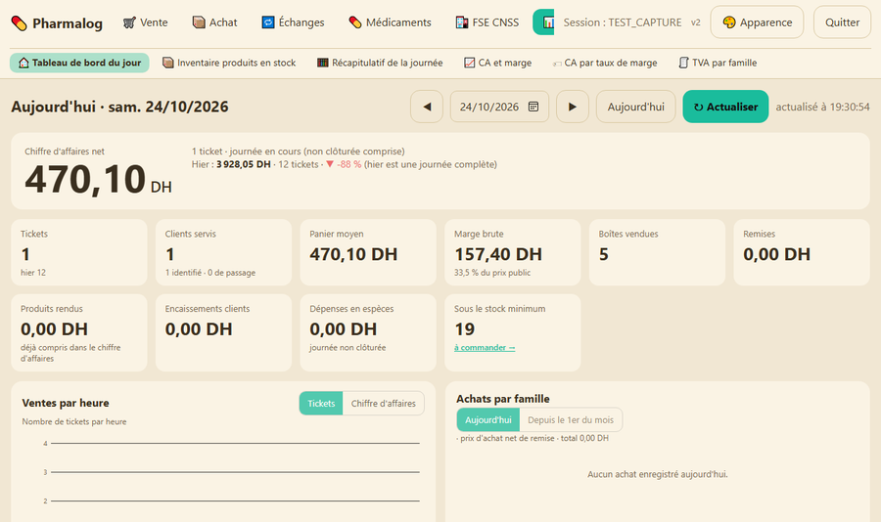Switch to CA et marge tab

(x=498, y=63)
